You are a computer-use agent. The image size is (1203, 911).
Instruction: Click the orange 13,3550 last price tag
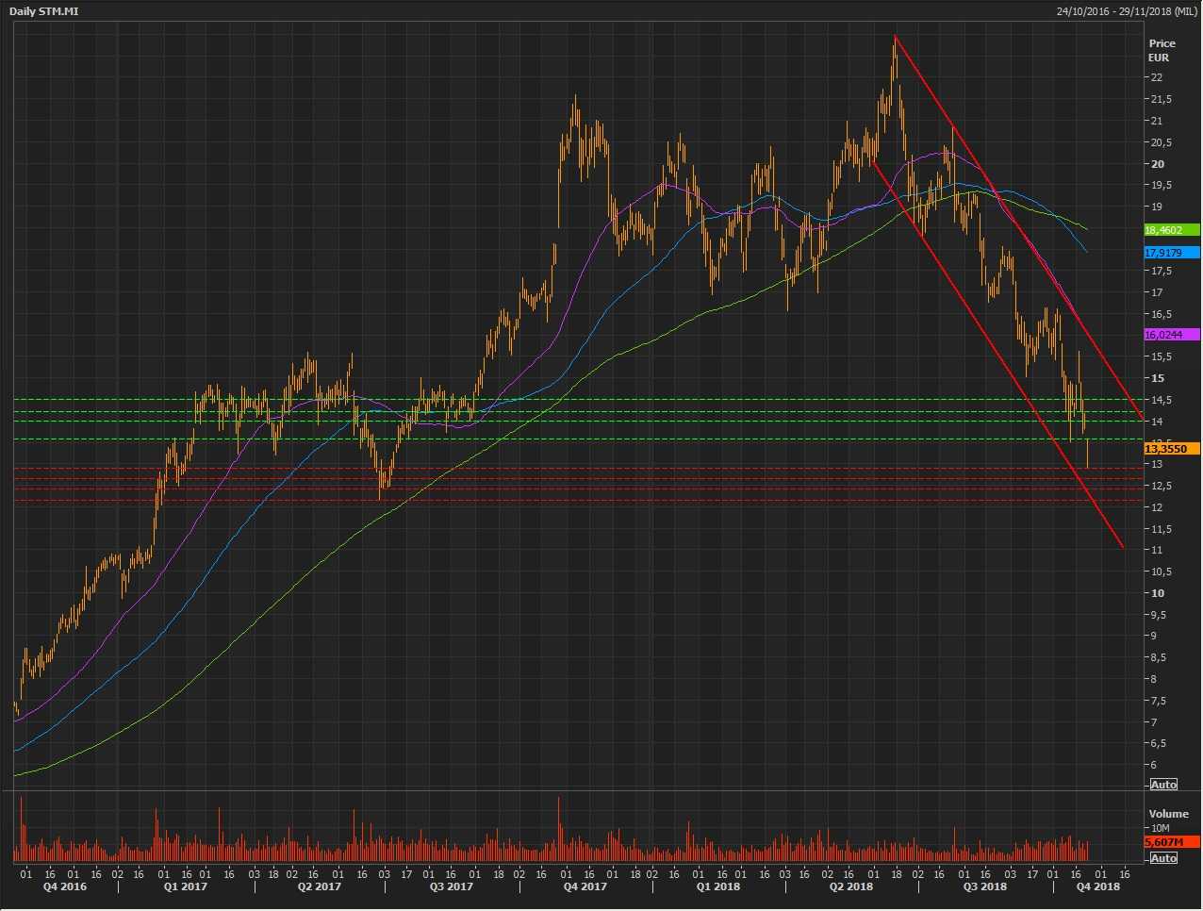pos(1171,450)
